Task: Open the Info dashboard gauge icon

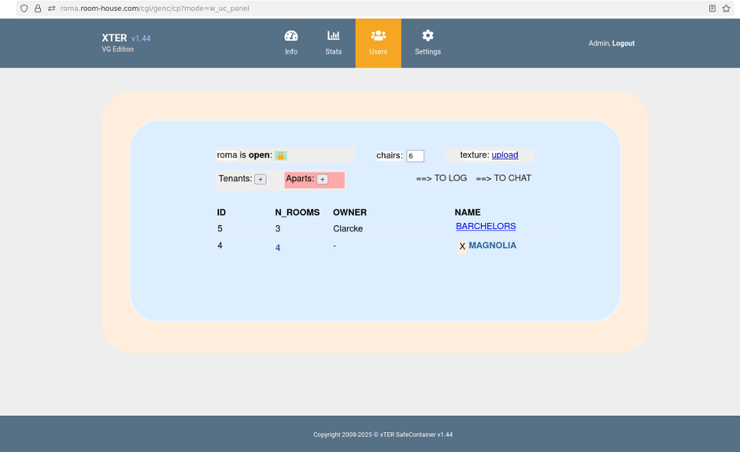Action: [291, 36]
